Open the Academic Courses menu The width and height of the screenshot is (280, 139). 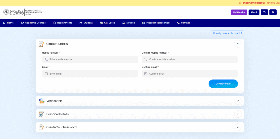click(x=33, y=23)
